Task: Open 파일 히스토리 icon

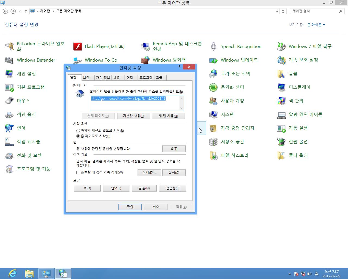Action: tap(213, 155)
